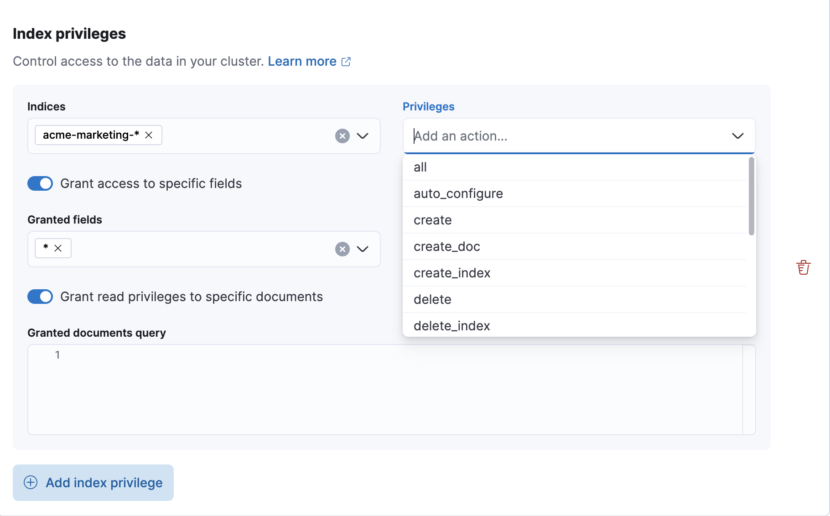Click the plus icon on Add index privilege
This screenshot has height=516, width=830.
[30, 482]
